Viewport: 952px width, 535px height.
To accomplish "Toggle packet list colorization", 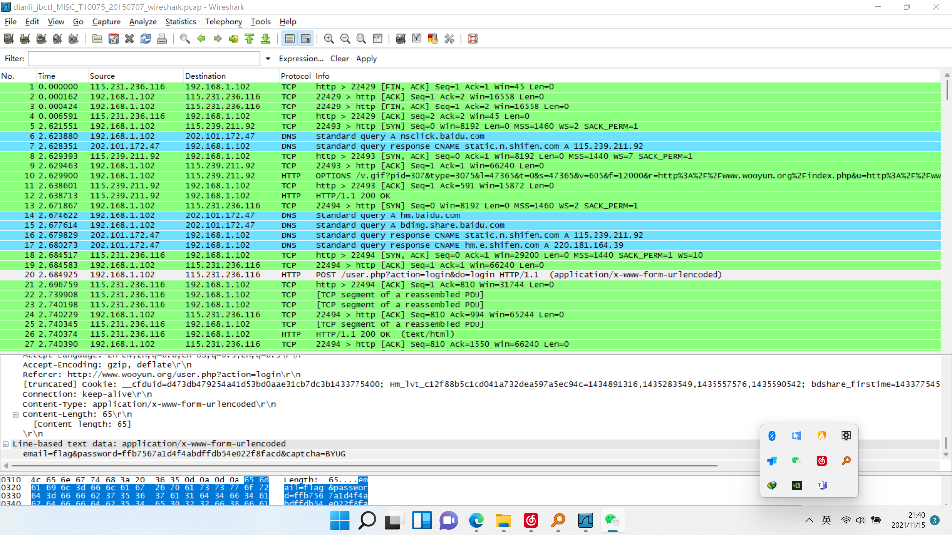I will pyautogui.click(x=290, y=39).
